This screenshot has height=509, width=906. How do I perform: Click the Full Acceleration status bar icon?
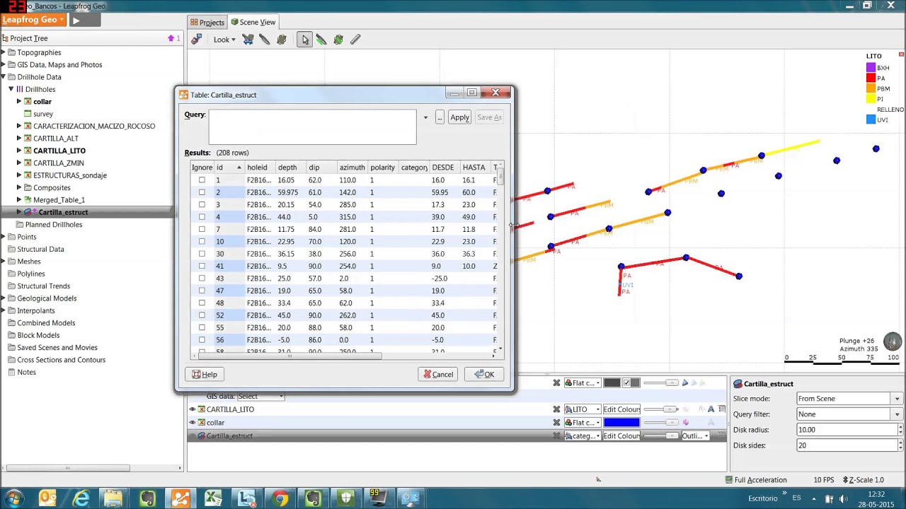[x=729, y=480]
